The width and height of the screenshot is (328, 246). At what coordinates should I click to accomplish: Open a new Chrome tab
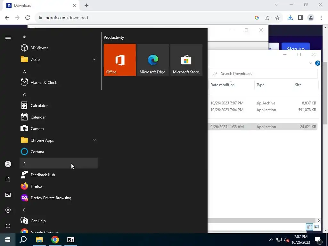pos(86,5)
